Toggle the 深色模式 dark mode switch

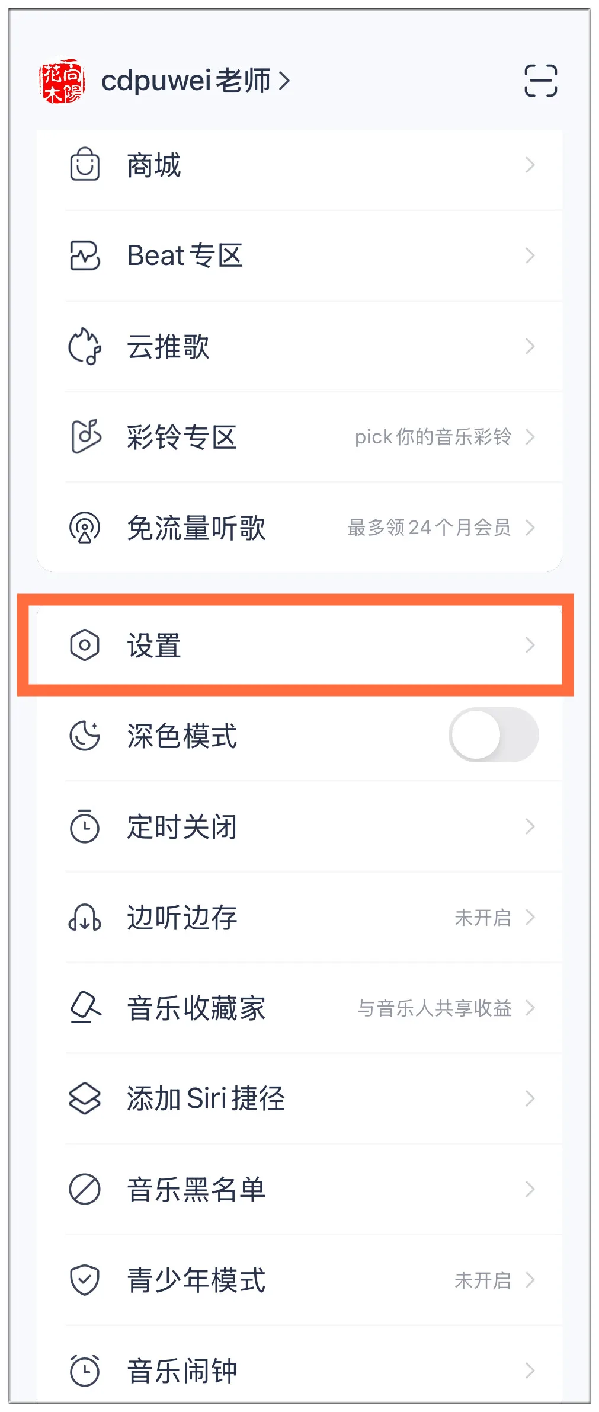(494, 735)
